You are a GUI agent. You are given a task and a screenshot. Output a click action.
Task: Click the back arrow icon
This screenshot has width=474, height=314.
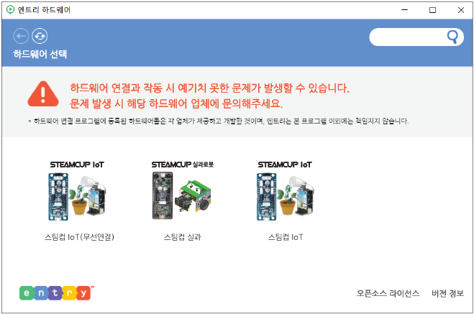pyautogui.click(x=21, y=36)
